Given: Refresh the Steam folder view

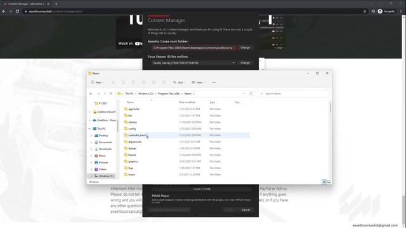Looking at the screenshot, I should [251, 94].
